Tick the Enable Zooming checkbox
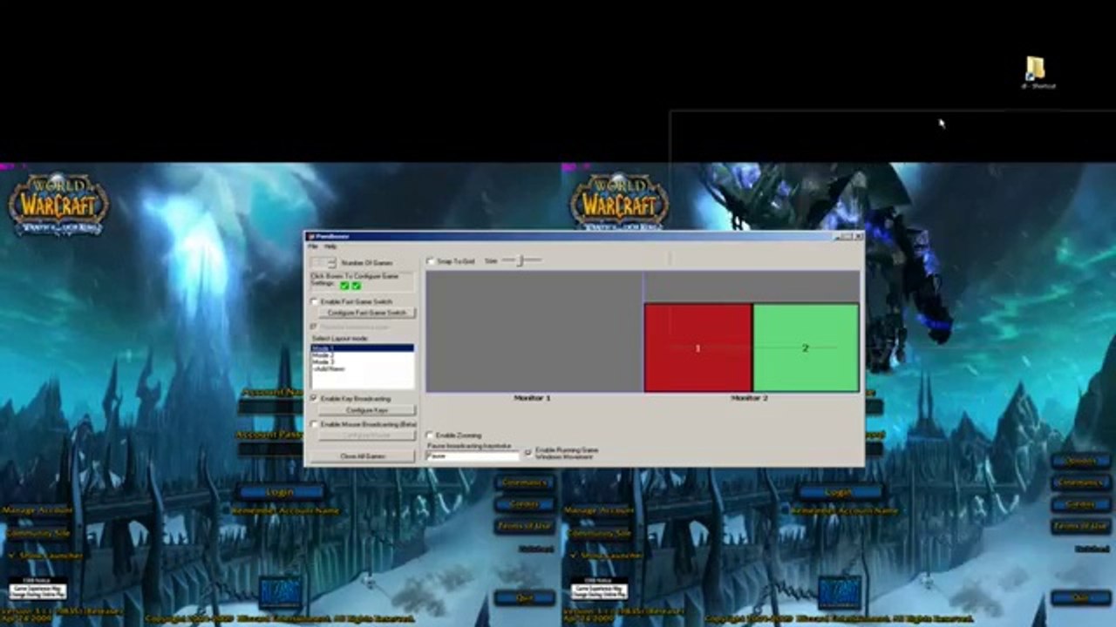 point(430,435)
